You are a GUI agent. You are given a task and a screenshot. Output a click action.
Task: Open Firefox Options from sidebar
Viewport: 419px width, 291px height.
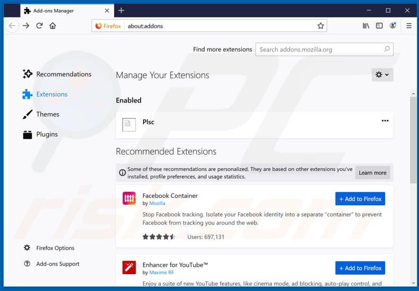click(x=49, y=248)
